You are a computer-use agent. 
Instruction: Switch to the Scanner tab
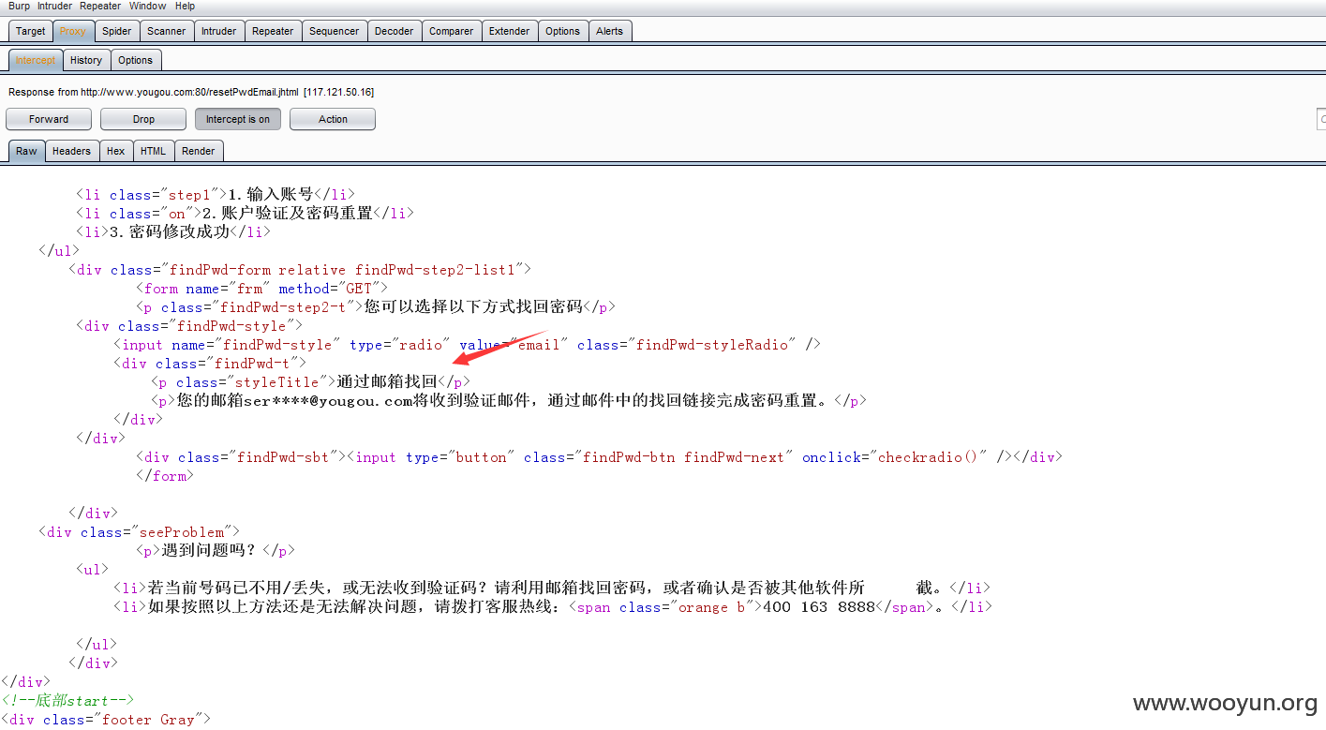click(167, 31)
